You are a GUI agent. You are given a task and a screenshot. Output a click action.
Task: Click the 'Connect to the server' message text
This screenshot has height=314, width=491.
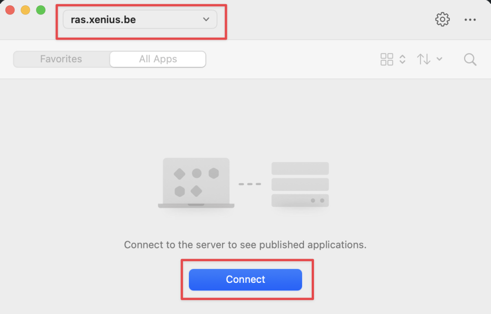click(x=245, y=244)
